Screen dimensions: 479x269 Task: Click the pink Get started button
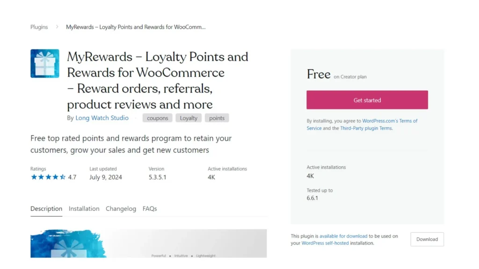click(367, 99)
